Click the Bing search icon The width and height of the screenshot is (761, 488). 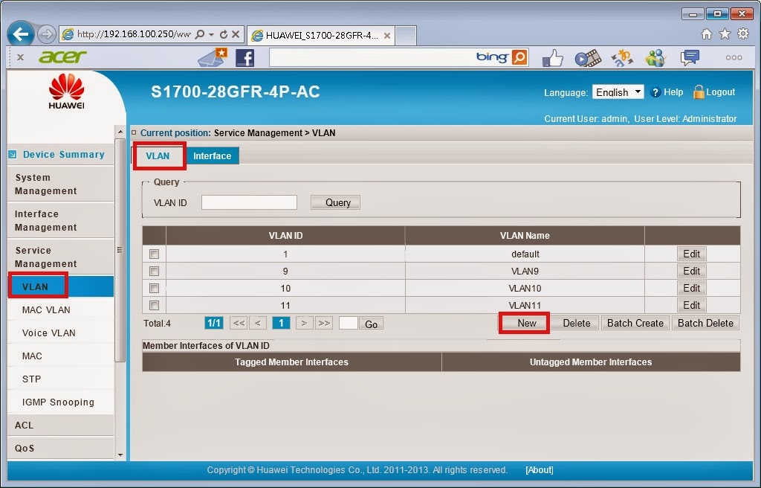coord(519,57)
